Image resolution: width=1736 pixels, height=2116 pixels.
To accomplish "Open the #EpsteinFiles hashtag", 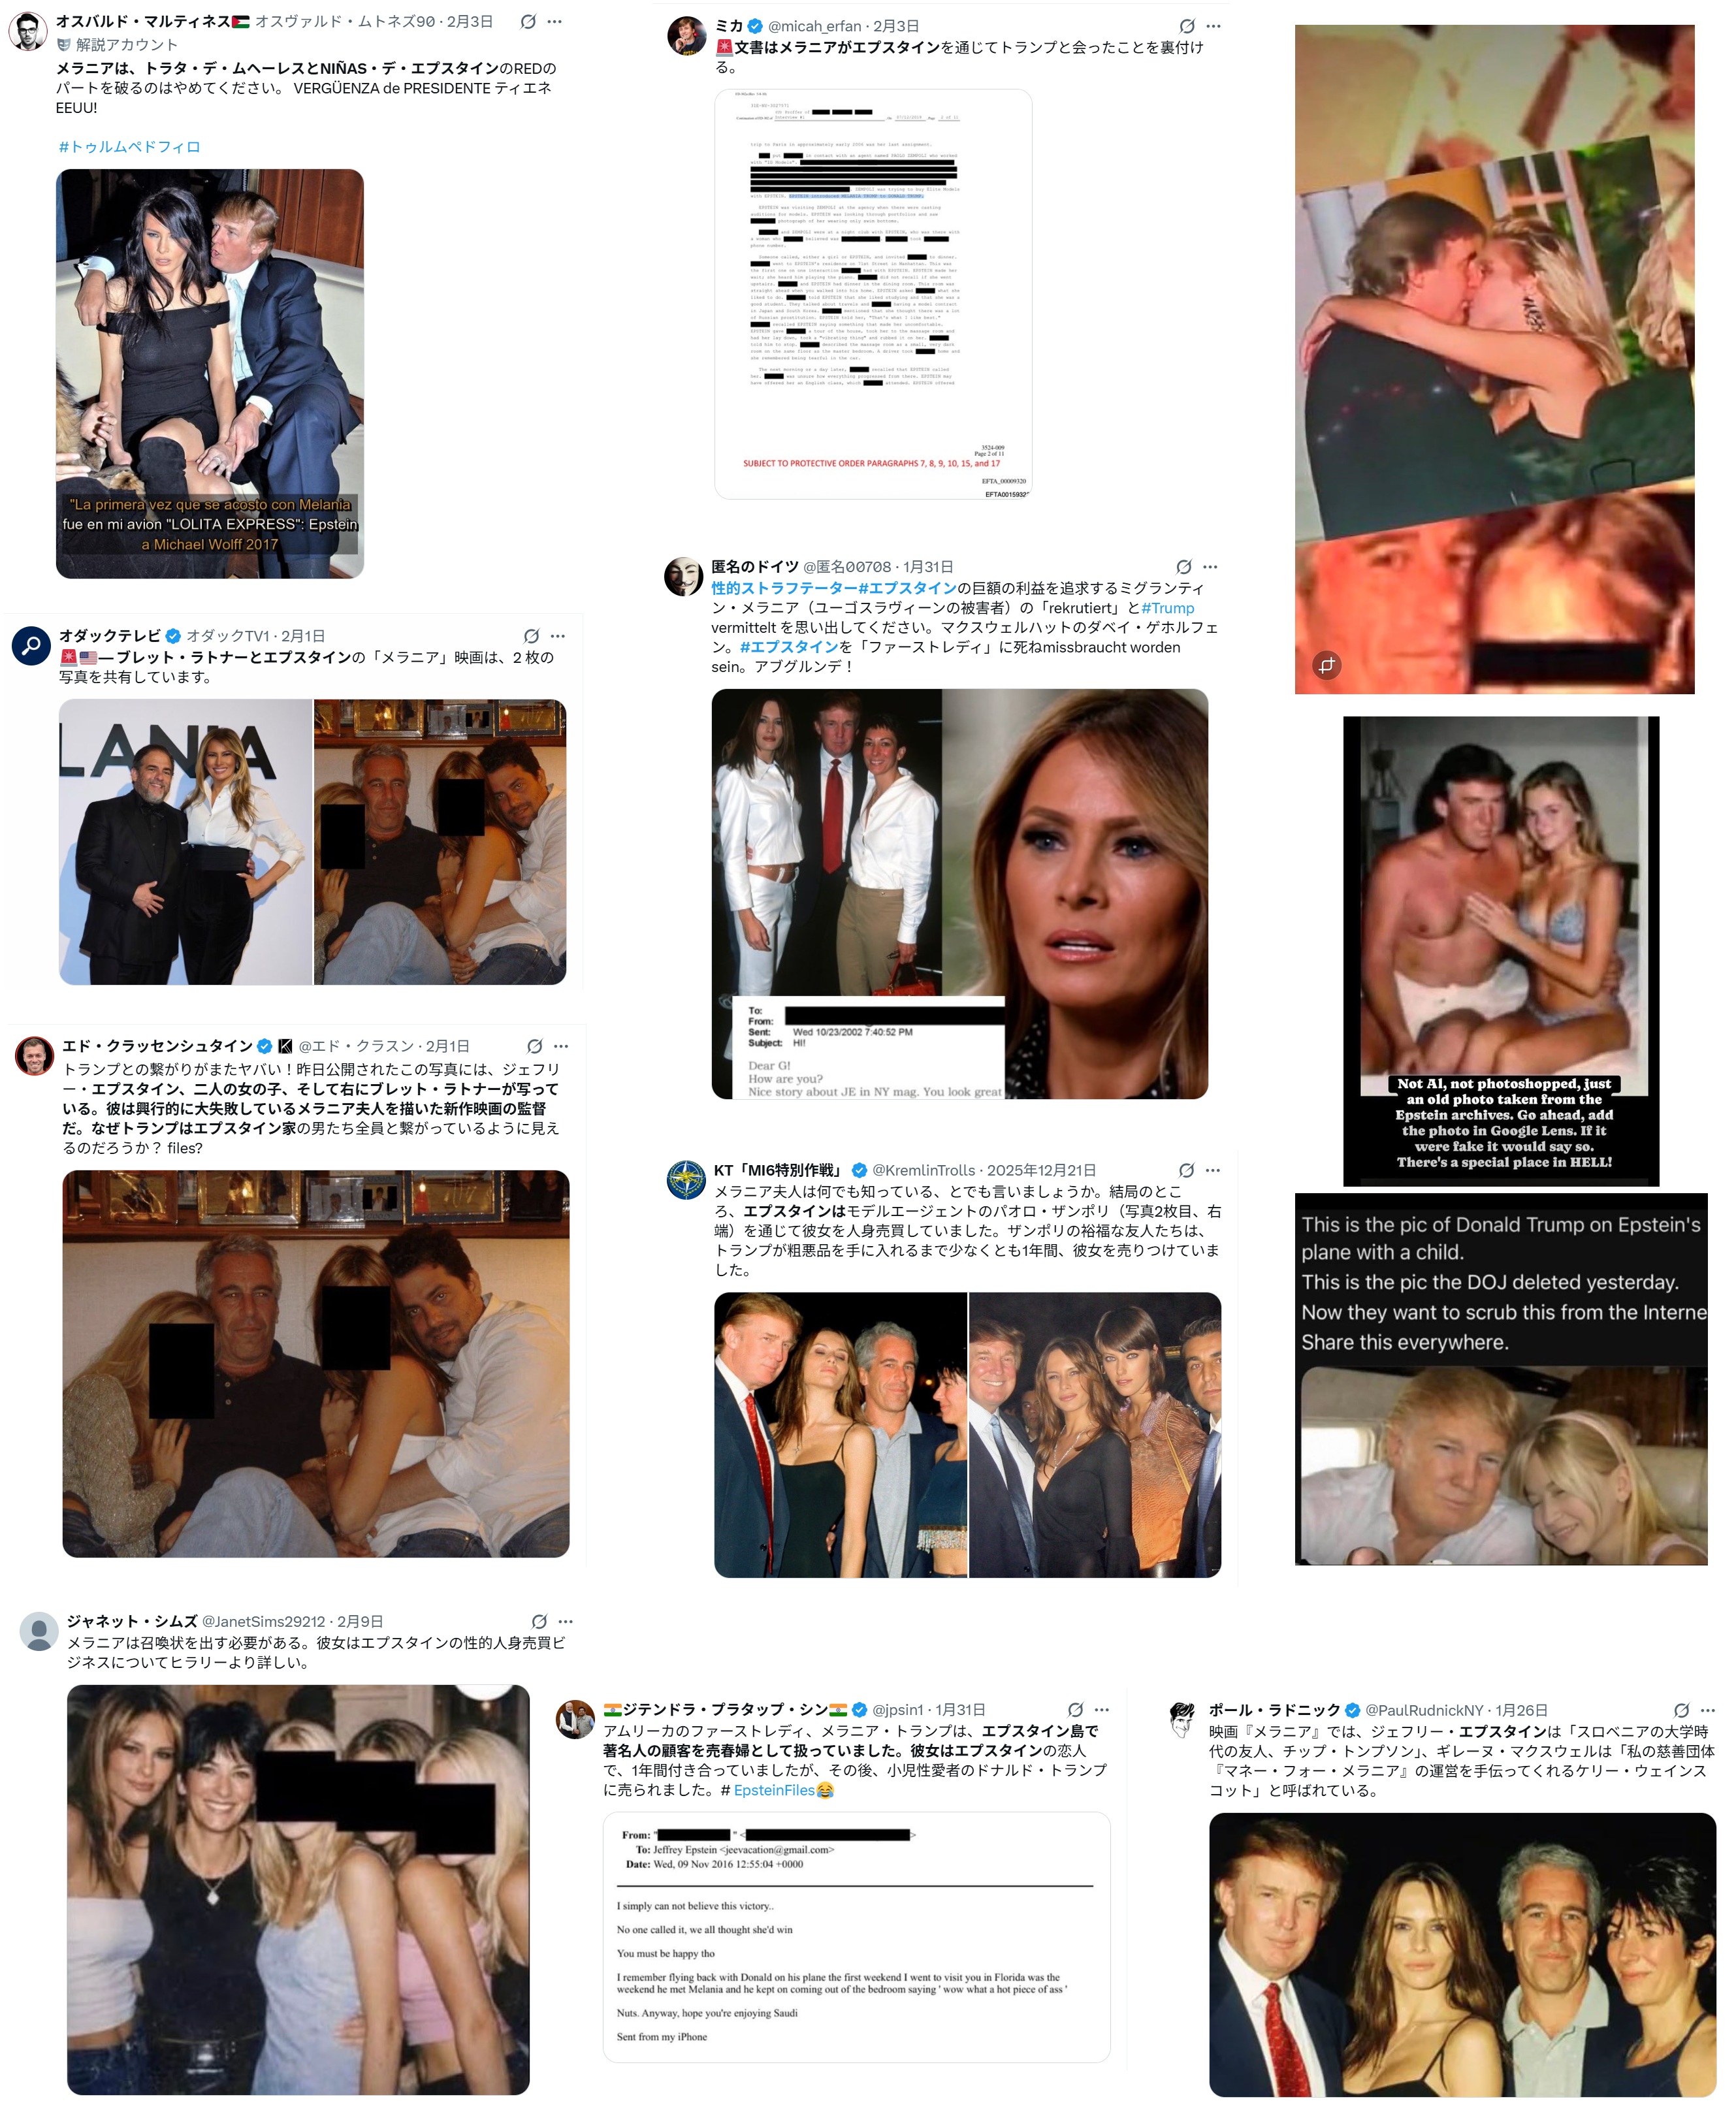I will pyautogui.click(x=774, y=1790).
